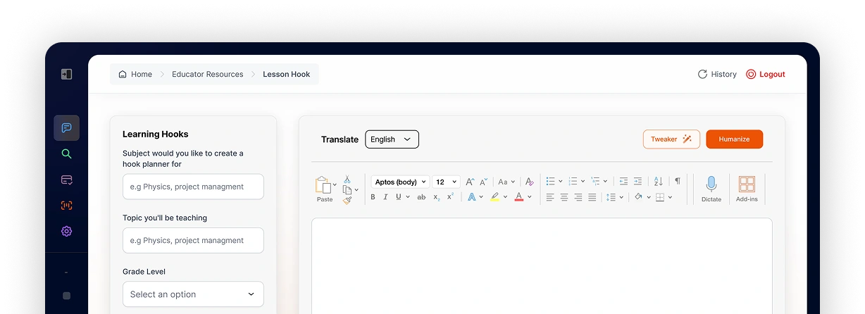Screen dimensions: 865x314
Task: Toggle underline formatting
Action: (x=398, y=197)
